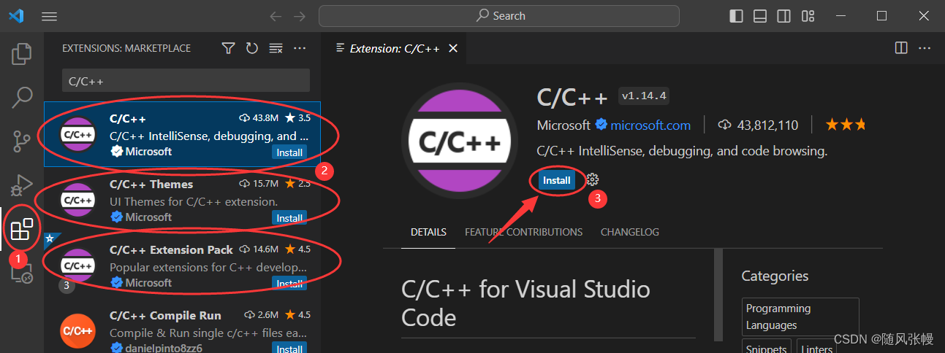Toggle the secondary side bar layout

click(x=783, y=16)
